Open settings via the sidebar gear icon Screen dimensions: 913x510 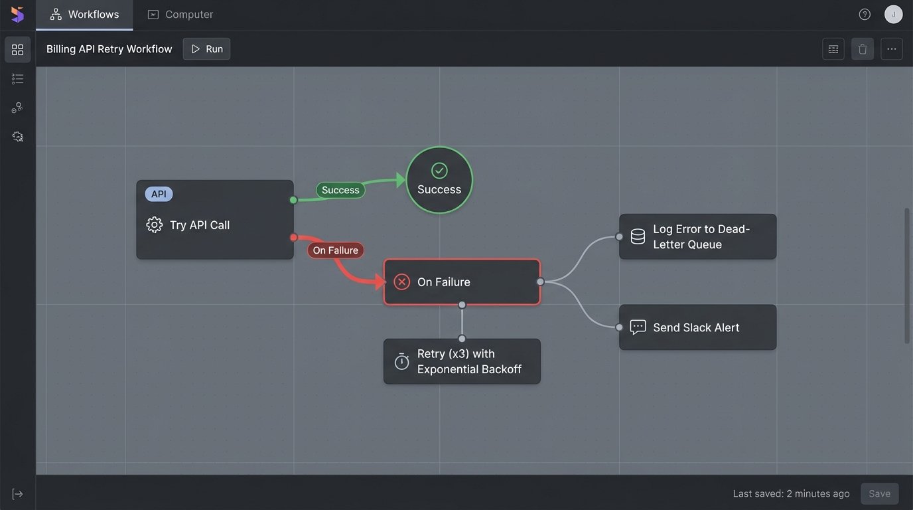[17, 136]
